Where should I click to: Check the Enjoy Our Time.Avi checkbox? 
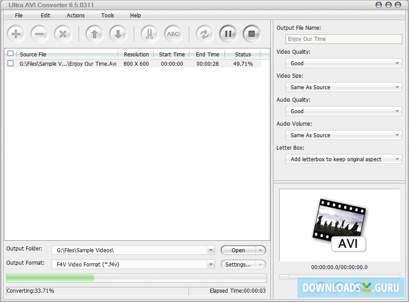pos(11,64)
